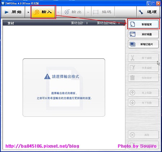
Task: Open 選項 (Options) with the wrench icon
Action: 148,12
